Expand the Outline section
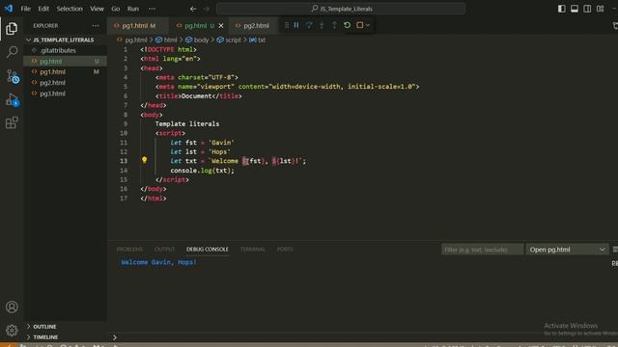The width and height of the screenshot is (618, 347). (x=65, y=327)
